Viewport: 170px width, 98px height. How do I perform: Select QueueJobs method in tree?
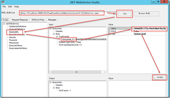[x=14, y=32]
